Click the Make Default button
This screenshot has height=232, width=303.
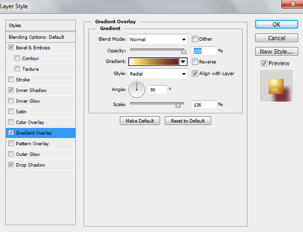coord(140,121)
